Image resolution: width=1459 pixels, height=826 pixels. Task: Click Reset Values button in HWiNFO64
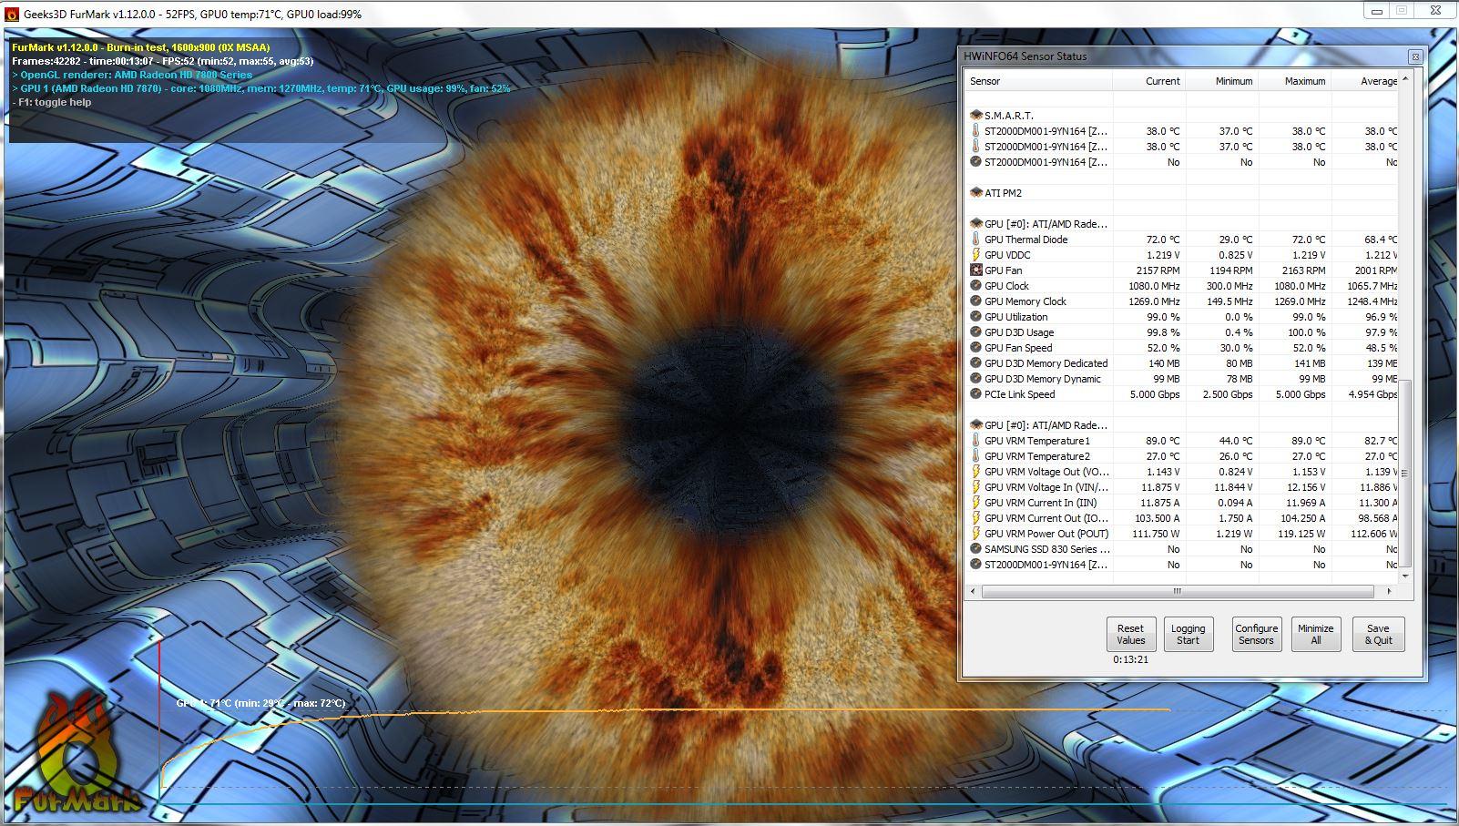tap(1130, 634)
